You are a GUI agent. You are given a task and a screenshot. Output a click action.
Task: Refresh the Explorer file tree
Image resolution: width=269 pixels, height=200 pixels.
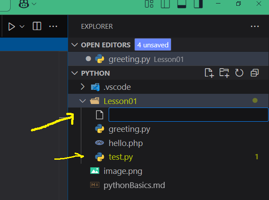pos(239,73)
